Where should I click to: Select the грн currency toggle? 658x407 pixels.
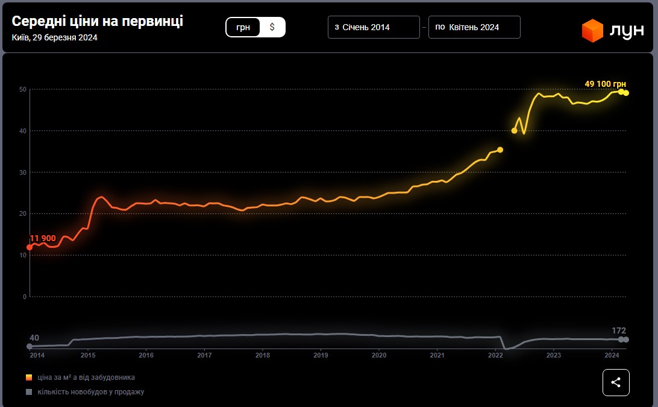[243, 27]
